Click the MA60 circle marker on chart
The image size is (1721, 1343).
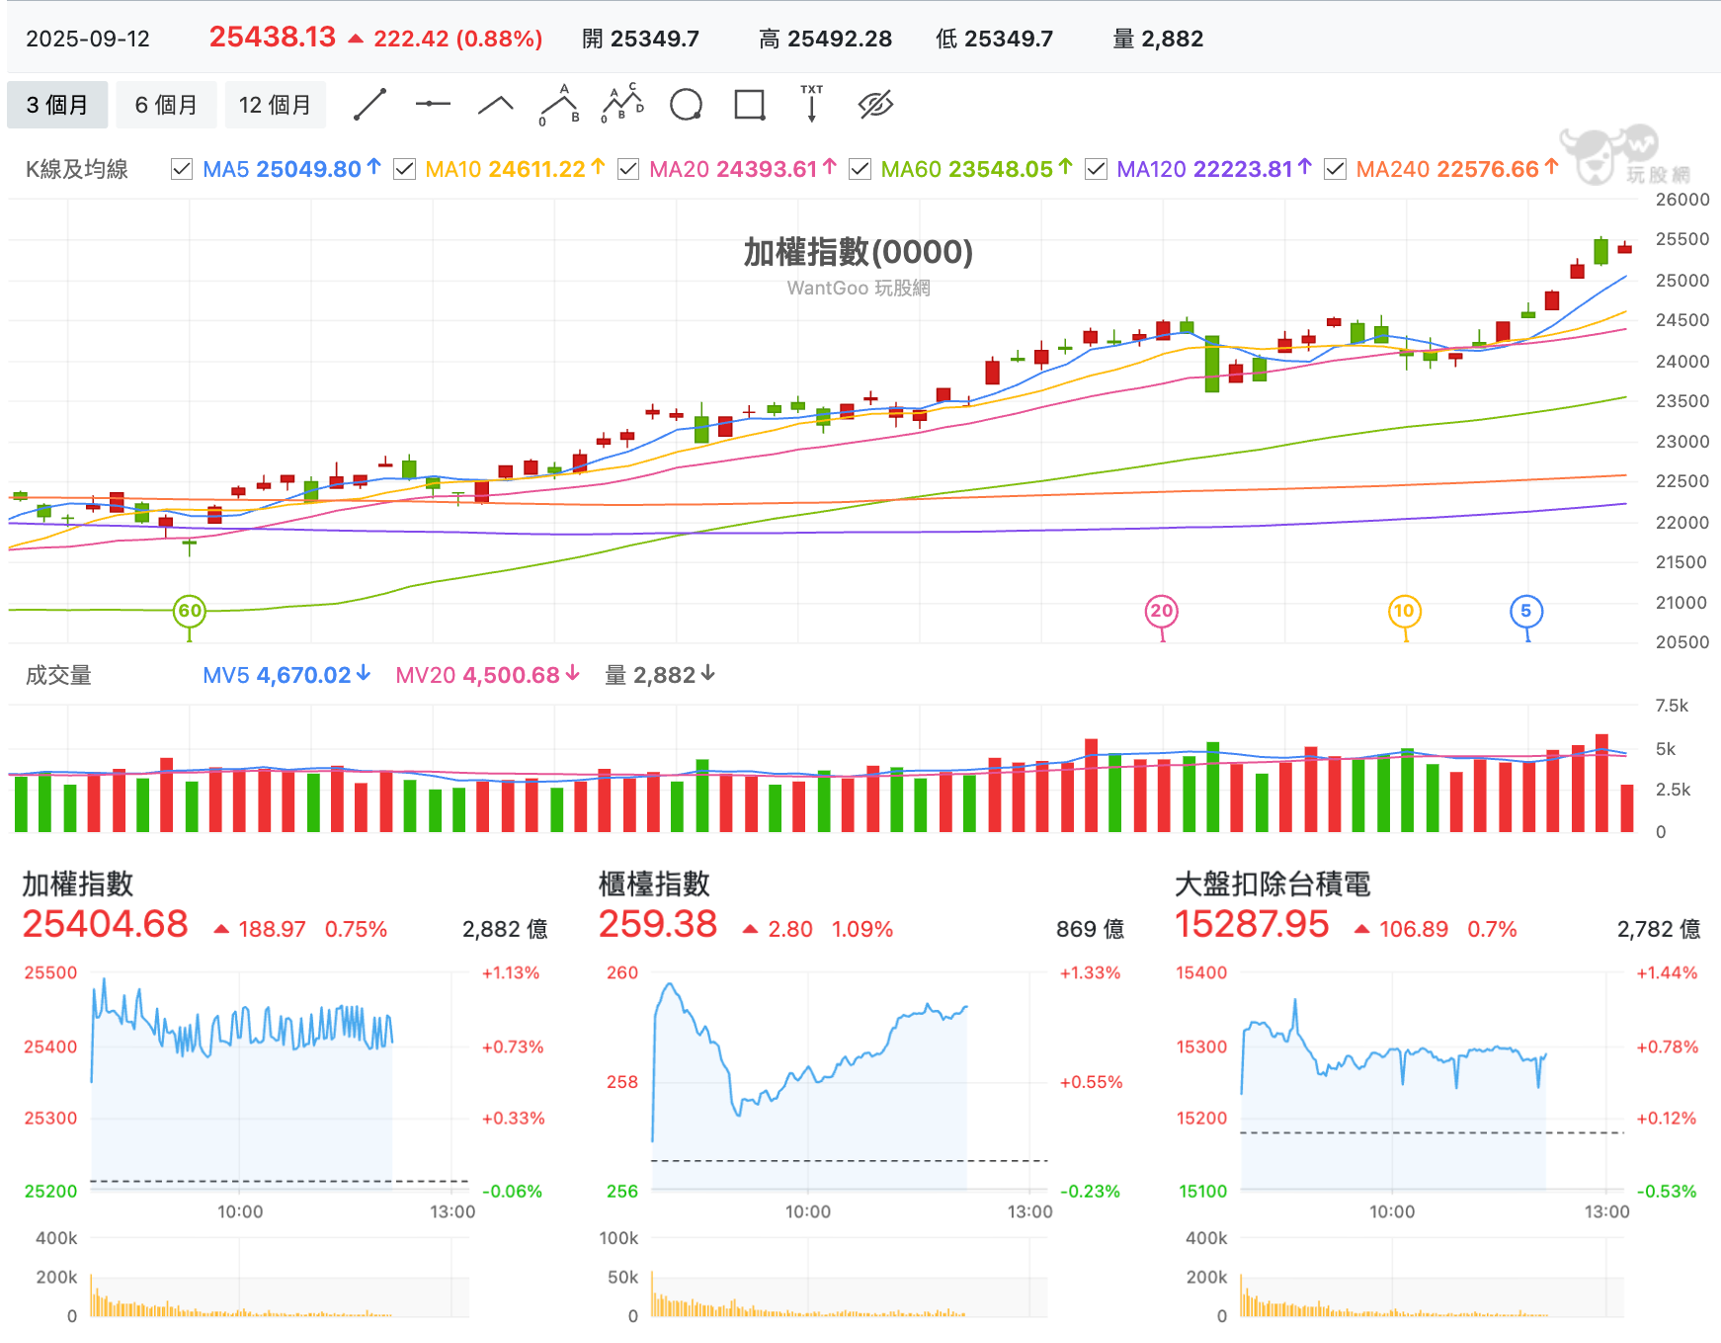190,611
